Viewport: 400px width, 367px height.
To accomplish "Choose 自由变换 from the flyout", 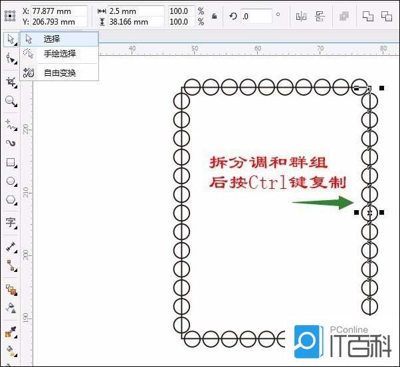I will coord(59,73).
